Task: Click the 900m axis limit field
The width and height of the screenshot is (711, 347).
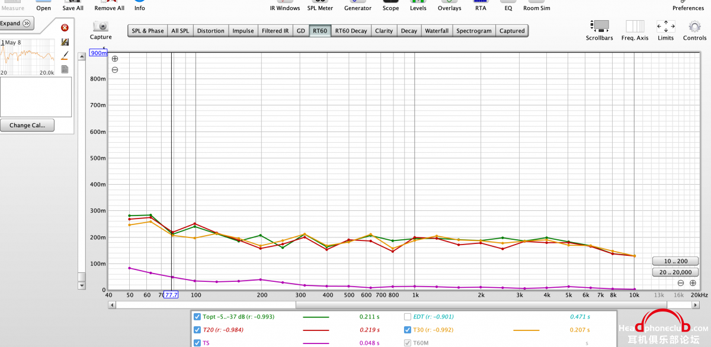Action: (x=98, y=53)
